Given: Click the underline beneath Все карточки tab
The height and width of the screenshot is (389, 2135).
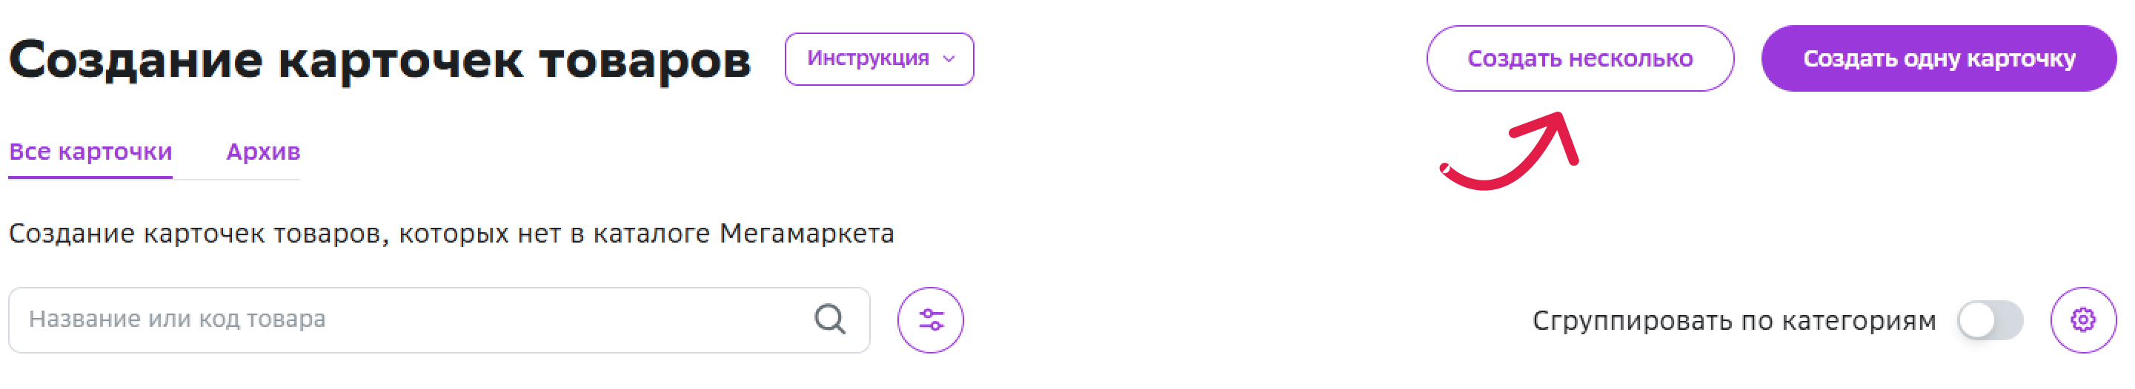Looking at the screenshot, I should coord(90,177).
